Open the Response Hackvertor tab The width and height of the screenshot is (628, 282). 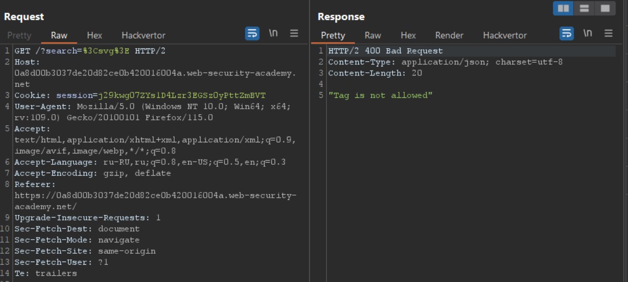click(505, 36)
